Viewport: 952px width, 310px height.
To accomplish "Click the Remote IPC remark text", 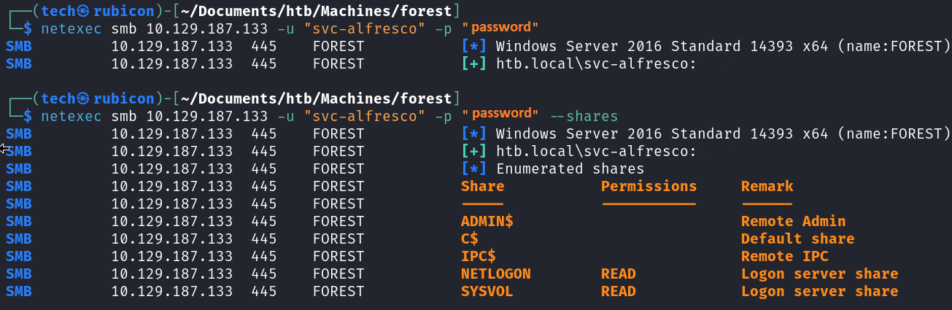I will [785, 256].
